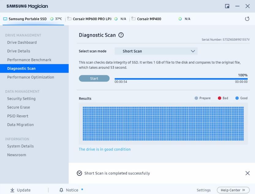
Task: Open the Short Scan mode dropdown
Action: click(x=156, y=51)
